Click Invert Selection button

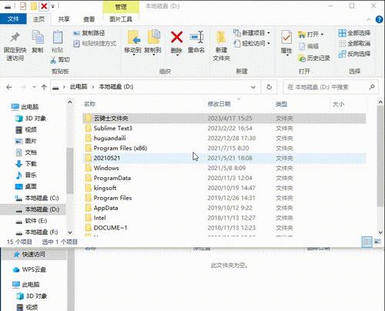(354, 54)
